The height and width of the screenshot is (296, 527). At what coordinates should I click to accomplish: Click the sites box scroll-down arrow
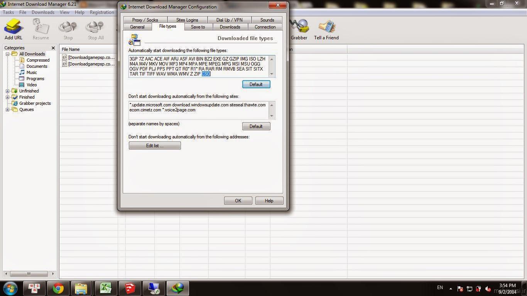(272, 116)
